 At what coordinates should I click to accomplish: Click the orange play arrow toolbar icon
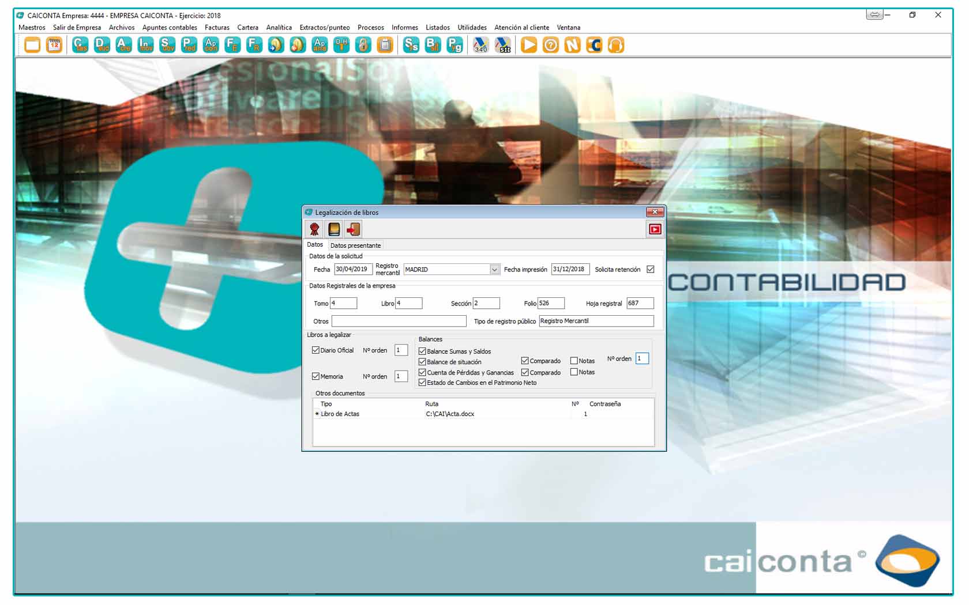coord(529,45)
